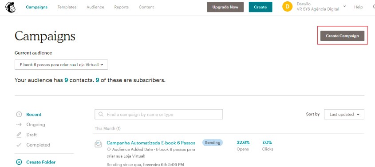
Task: Click the dashed arrow icon beside Ongoing
Action: (x=19, y=124)
